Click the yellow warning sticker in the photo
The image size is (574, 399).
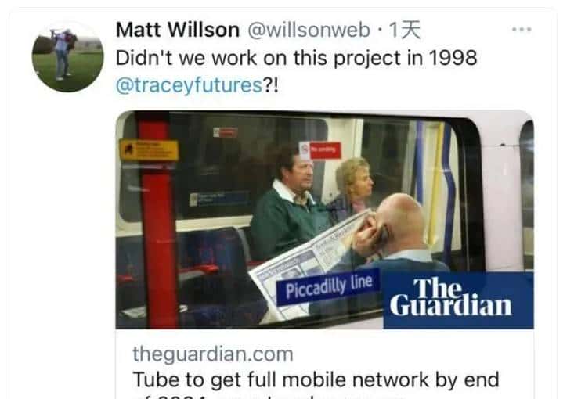pos(149,150)
